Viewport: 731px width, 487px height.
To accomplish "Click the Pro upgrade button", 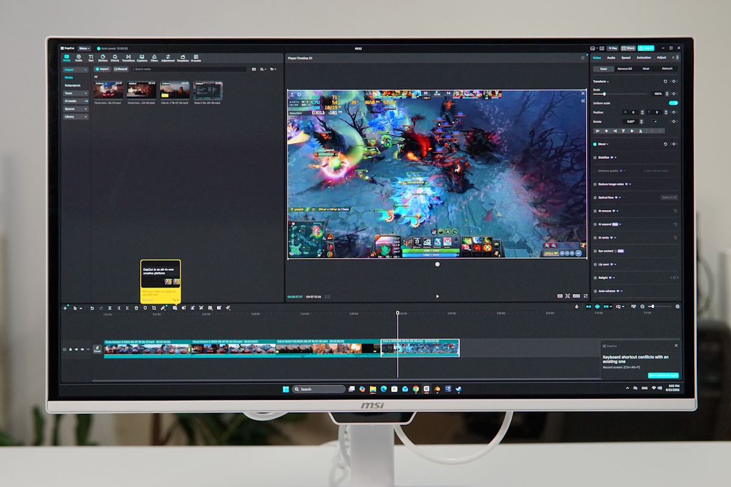I will click(x=613, y=48).
